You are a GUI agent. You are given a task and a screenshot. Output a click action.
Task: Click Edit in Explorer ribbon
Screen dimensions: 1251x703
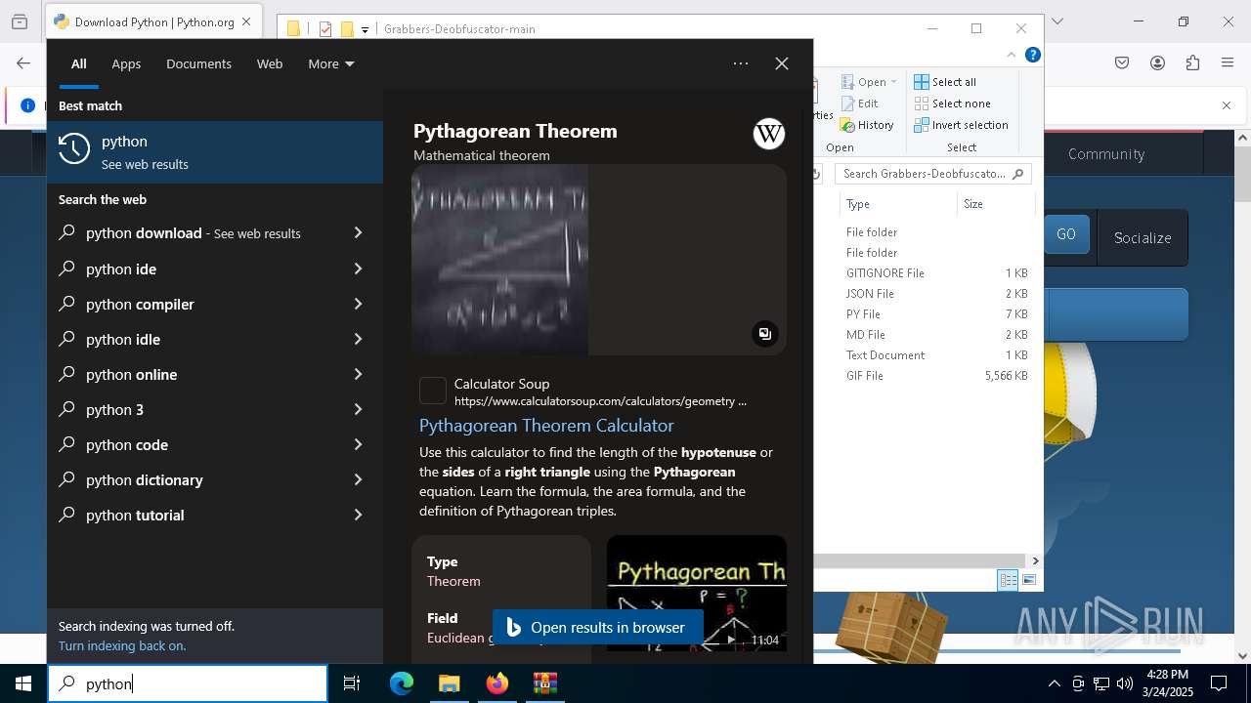click(859, 103)
